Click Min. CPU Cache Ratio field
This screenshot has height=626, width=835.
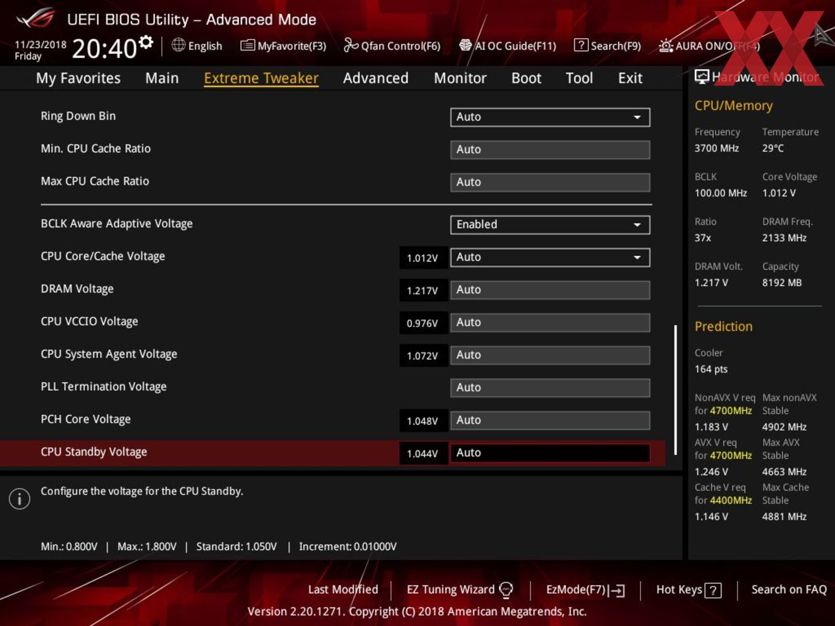pyautogui.click(x=550, y=150)
